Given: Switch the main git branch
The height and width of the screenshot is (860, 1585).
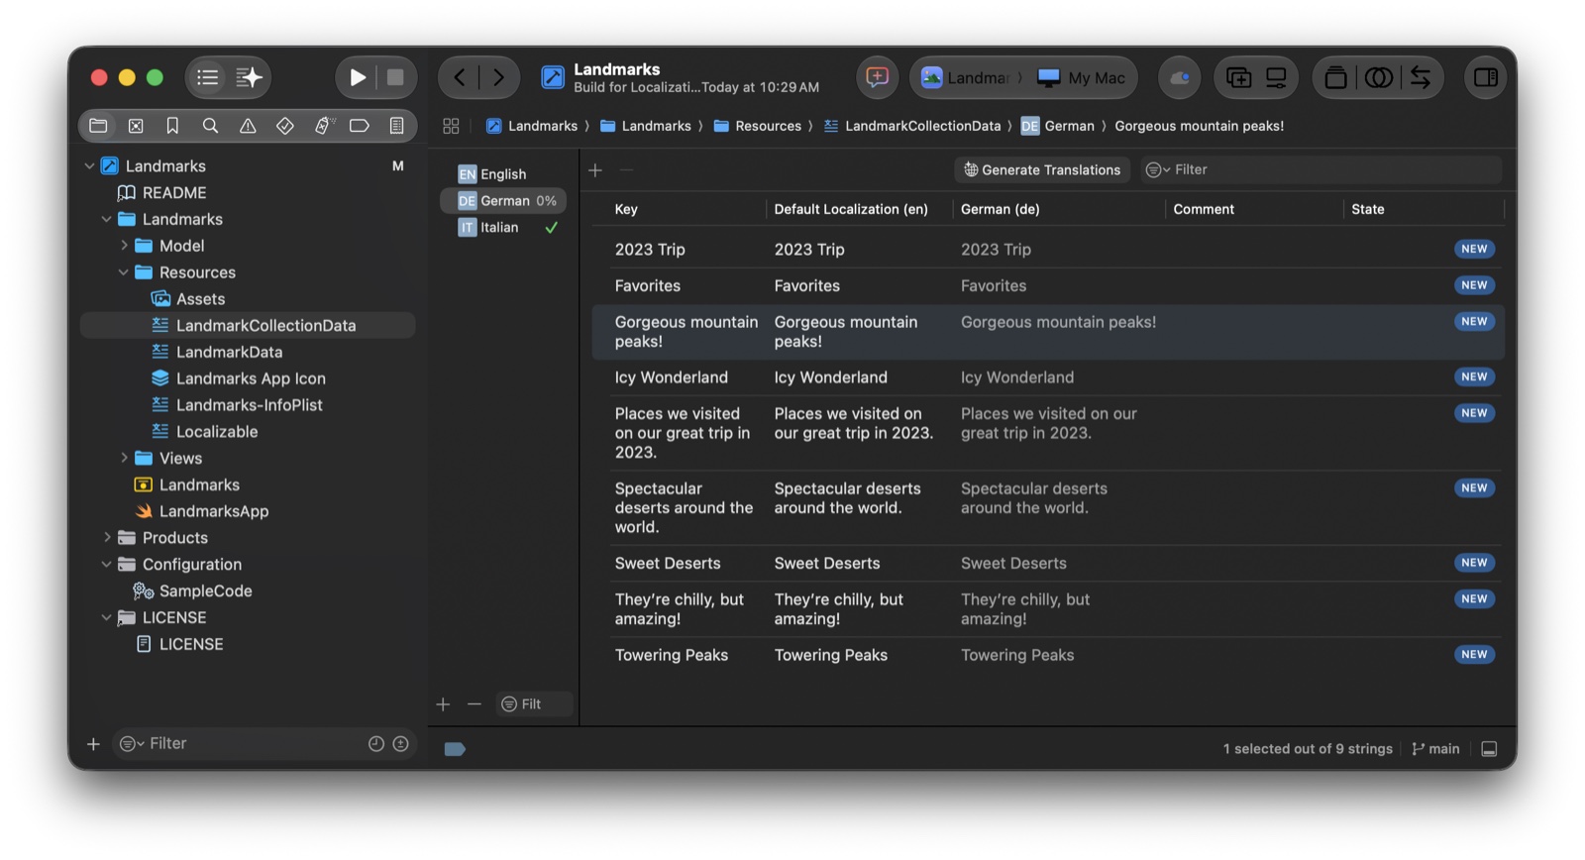Looking at the screenshot, I should 1435,749.
